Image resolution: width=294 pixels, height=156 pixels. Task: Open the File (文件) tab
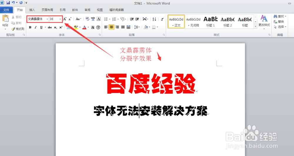(x=6, y=10)
